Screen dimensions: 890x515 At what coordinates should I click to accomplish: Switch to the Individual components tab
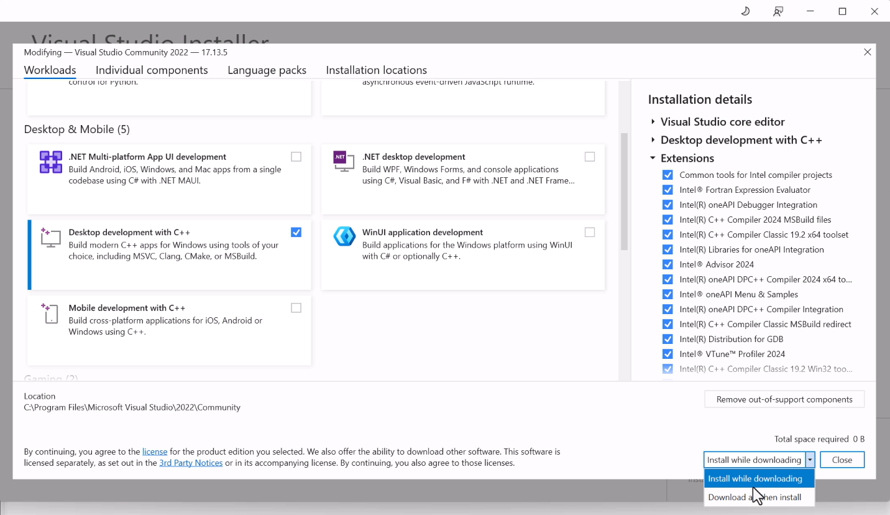tap(152, 70)
